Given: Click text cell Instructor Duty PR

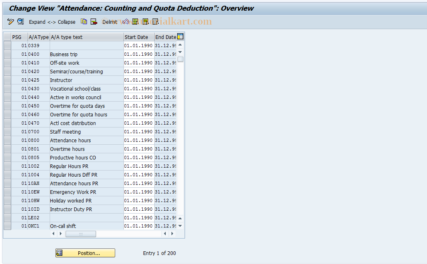Looking at the screenshot, I should coord(87,209).
